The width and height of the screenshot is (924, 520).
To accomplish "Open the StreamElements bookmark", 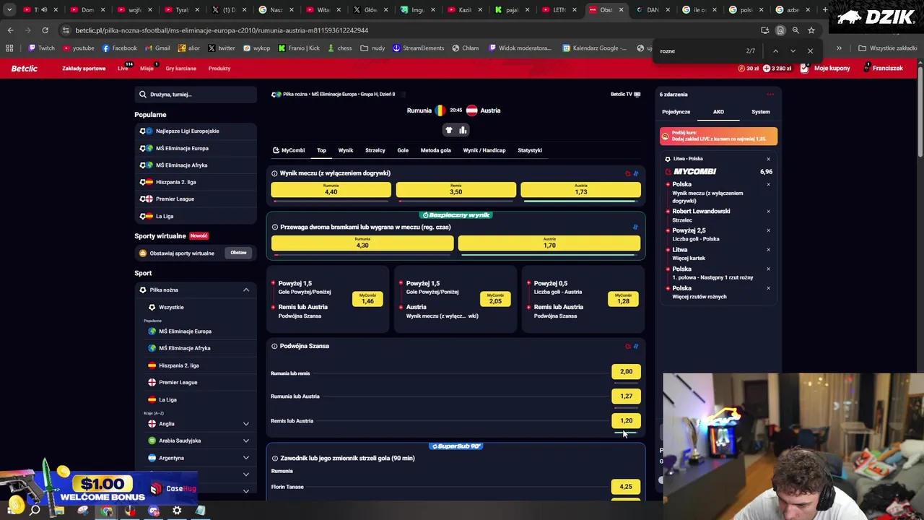I will pyautogui.click(x=418, y=48).
